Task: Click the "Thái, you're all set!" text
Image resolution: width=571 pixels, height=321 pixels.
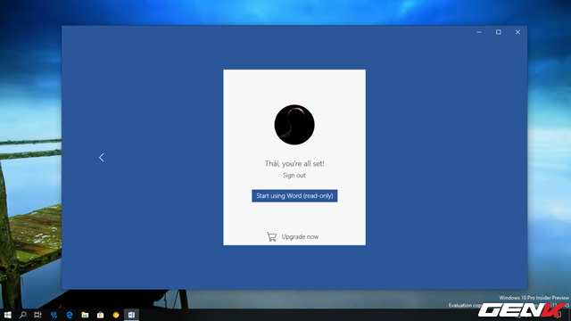Action: point(294,164)
